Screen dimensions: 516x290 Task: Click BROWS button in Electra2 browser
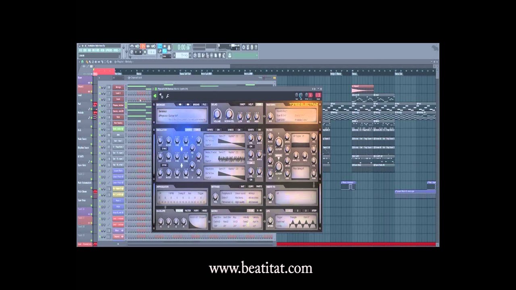(196, 104)
